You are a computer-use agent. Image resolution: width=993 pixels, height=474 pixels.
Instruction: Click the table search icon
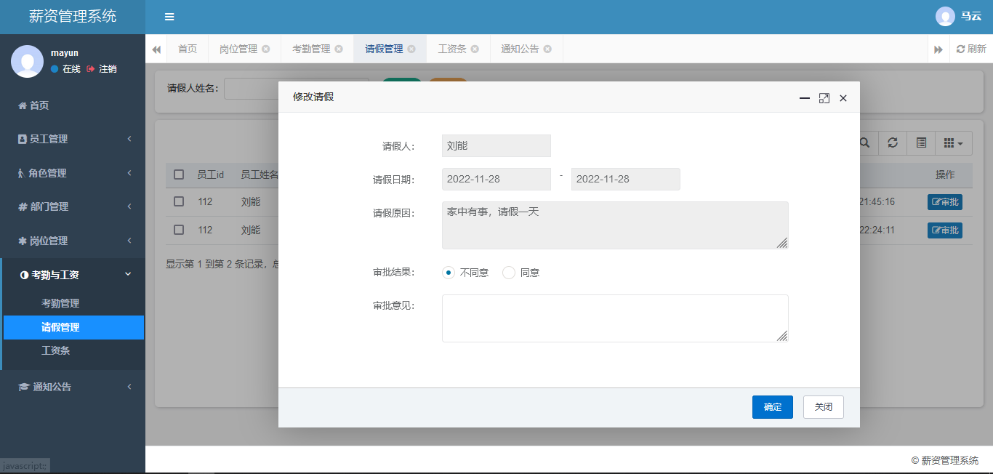tap(864, 143)
